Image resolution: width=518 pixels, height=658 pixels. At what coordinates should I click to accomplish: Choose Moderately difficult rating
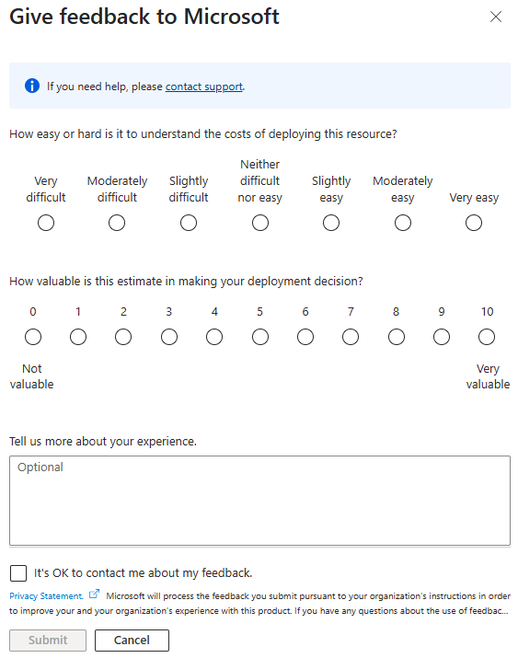pos(117,223)
